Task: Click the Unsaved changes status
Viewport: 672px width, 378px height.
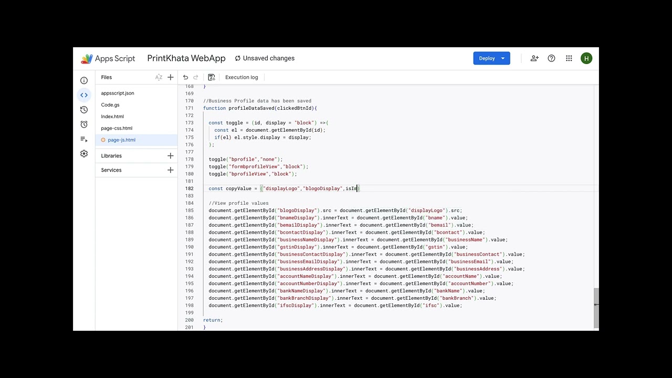Action: click(265, 58)
